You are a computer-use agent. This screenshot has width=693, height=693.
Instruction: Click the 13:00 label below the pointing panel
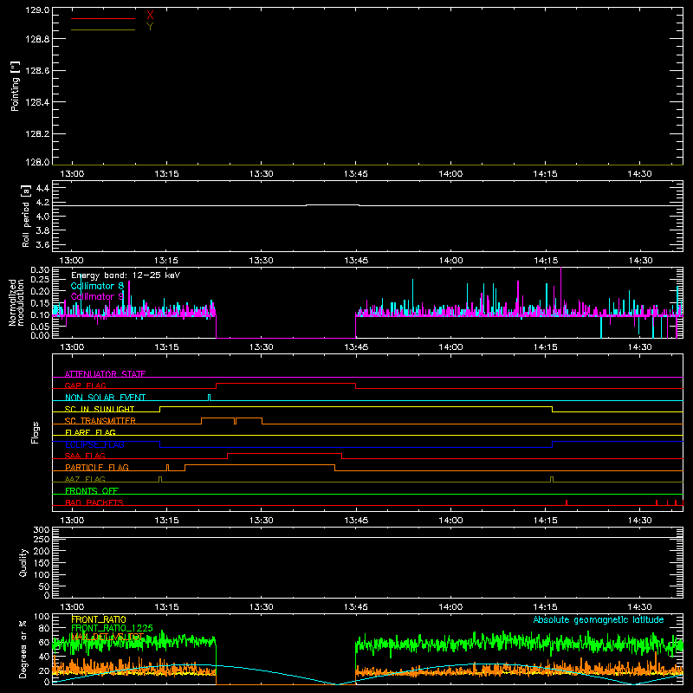click(x=72, y=174)
